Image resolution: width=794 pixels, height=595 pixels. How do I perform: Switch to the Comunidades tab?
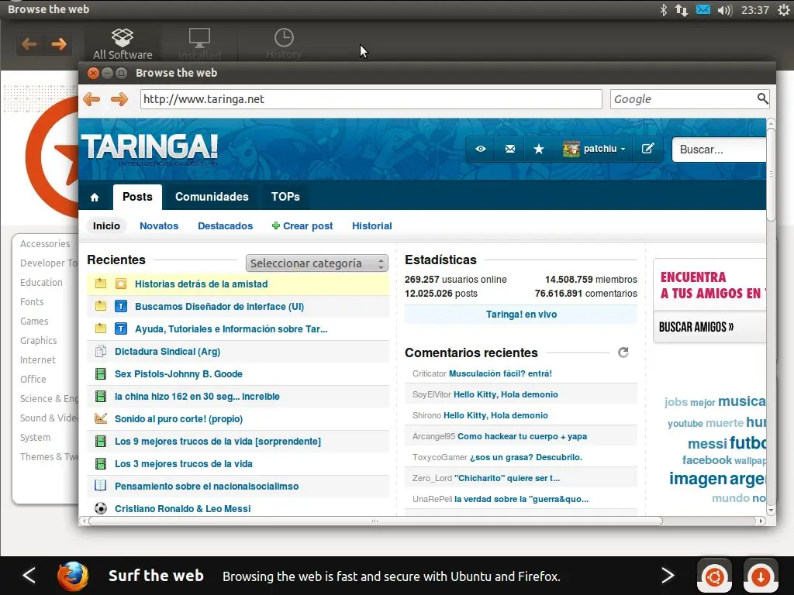coord(212,197)
